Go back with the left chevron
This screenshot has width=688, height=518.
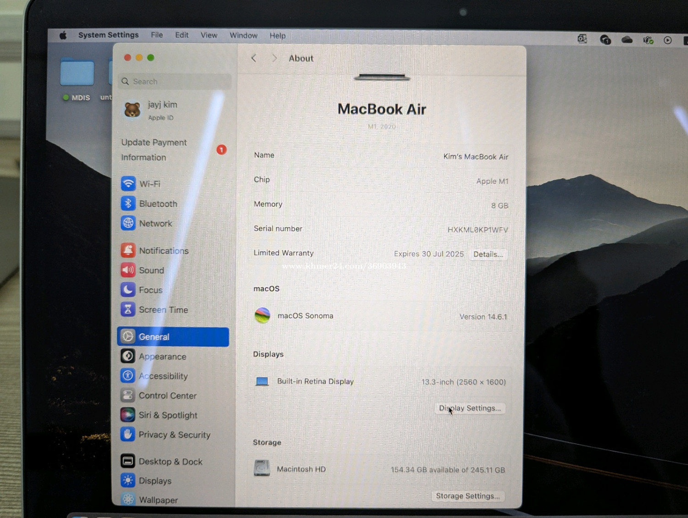pos(254,58)
